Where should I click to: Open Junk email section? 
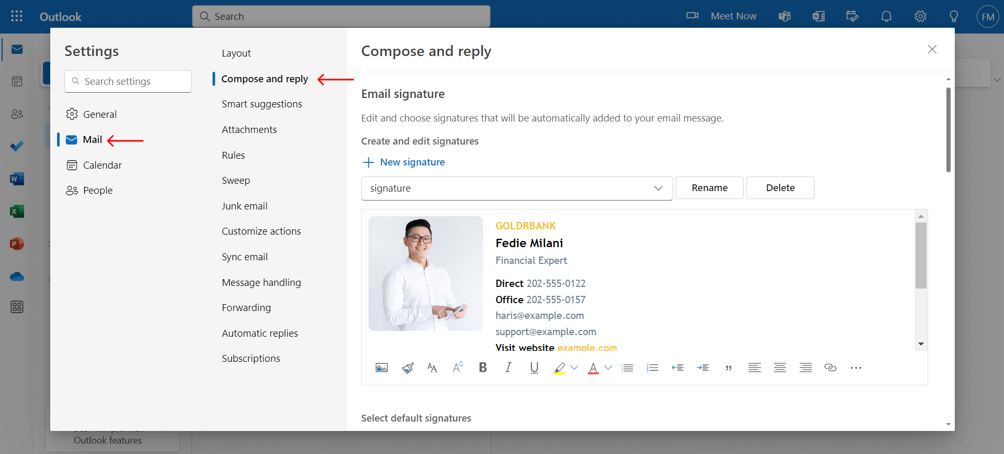click(x=244, y=206)
